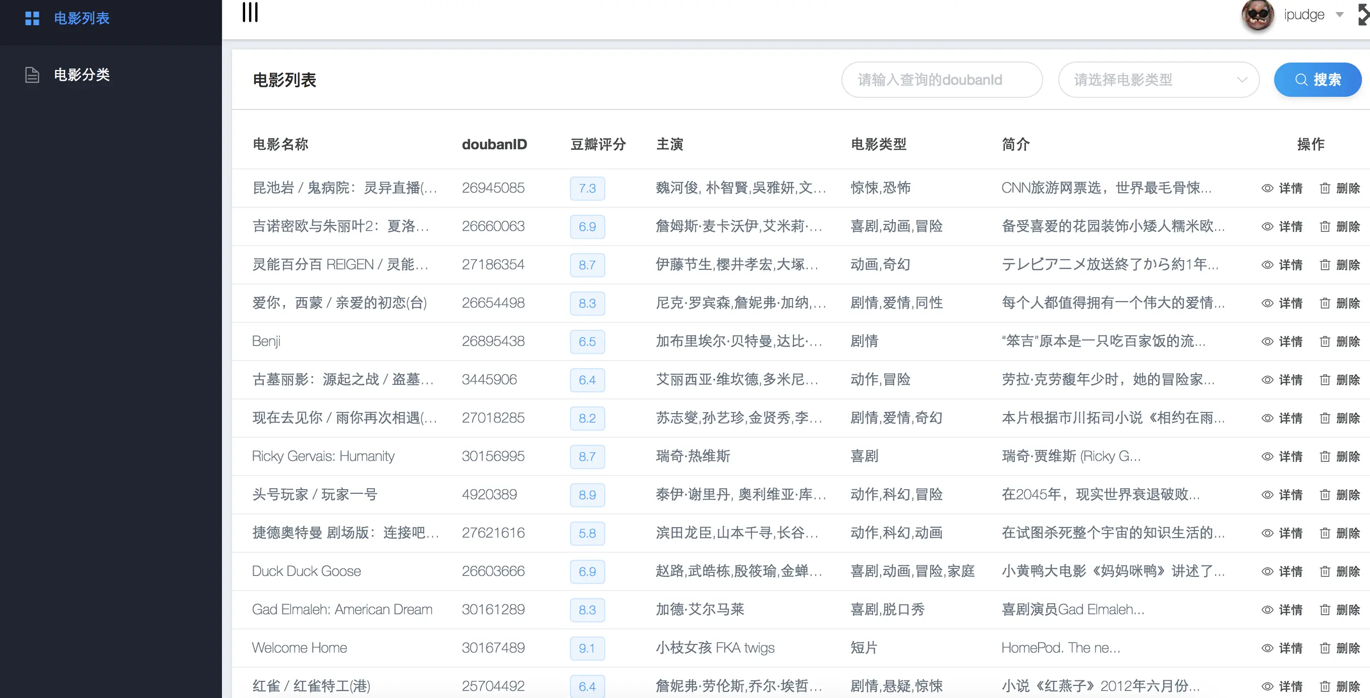This screenshot has width=1370, height=698.
Task: Click the trash icon for Benji row
Action: (1325, 341)
